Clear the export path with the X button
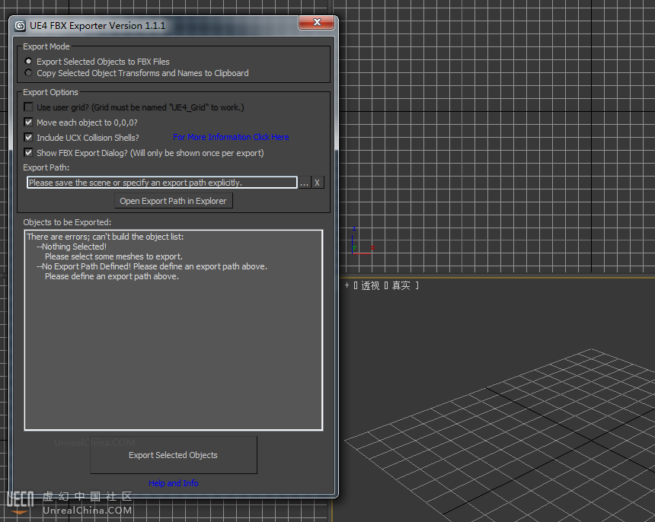 pyautogui.click(x=318, y=183)
